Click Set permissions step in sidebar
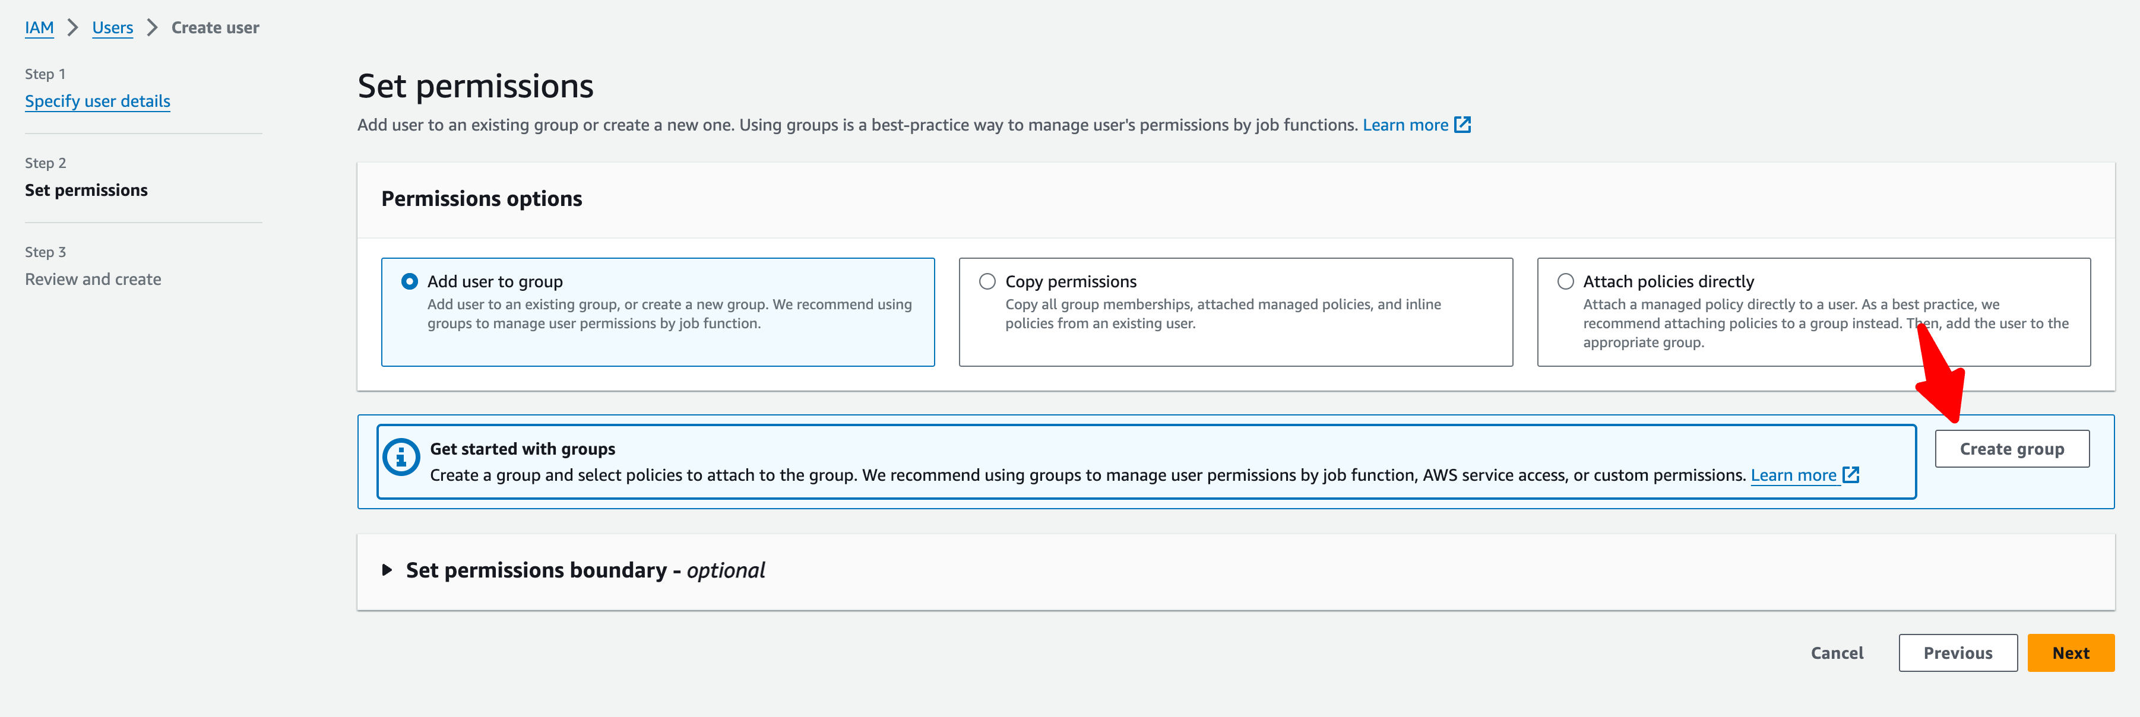Viewport: 2140px width, 717px height. tap(87, 191)
